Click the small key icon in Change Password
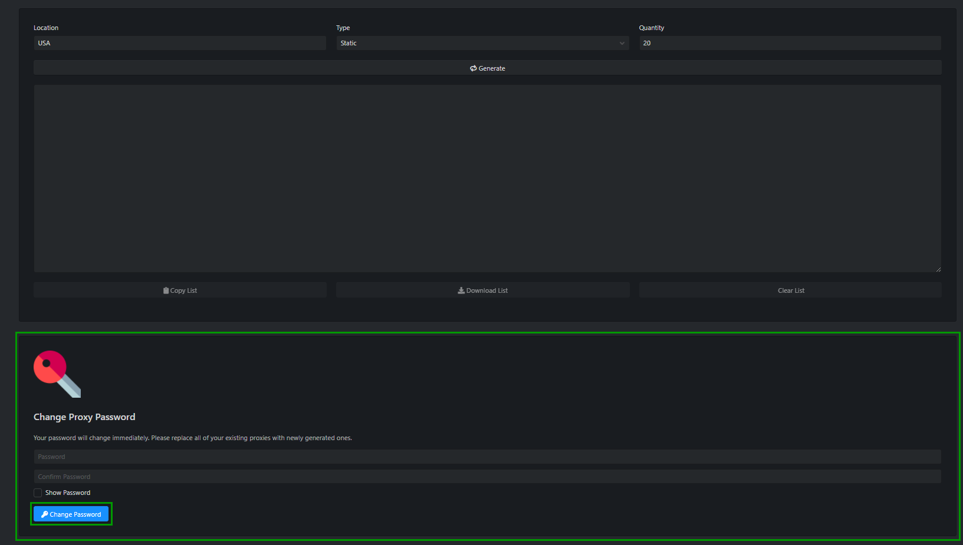 coord(44,514)
